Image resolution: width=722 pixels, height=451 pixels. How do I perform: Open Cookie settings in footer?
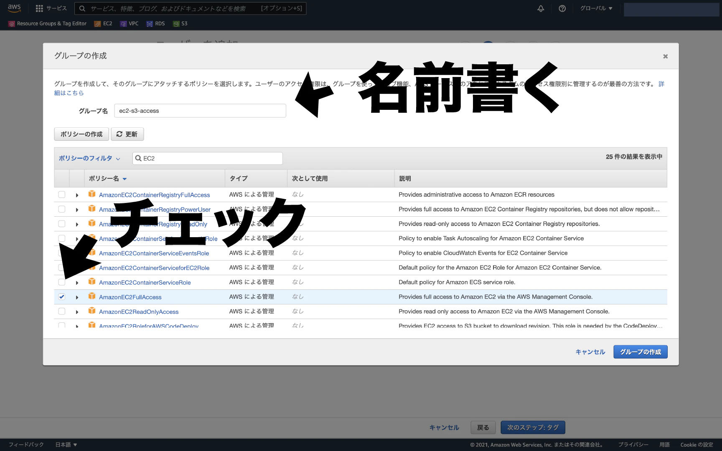[x=697, y=445]
